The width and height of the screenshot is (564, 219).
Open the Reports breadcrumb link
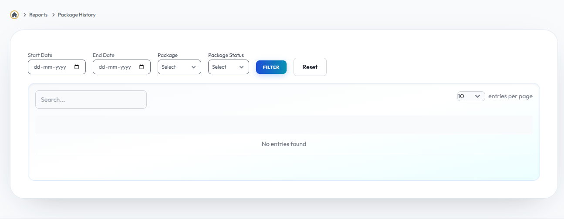click(38, 15)
